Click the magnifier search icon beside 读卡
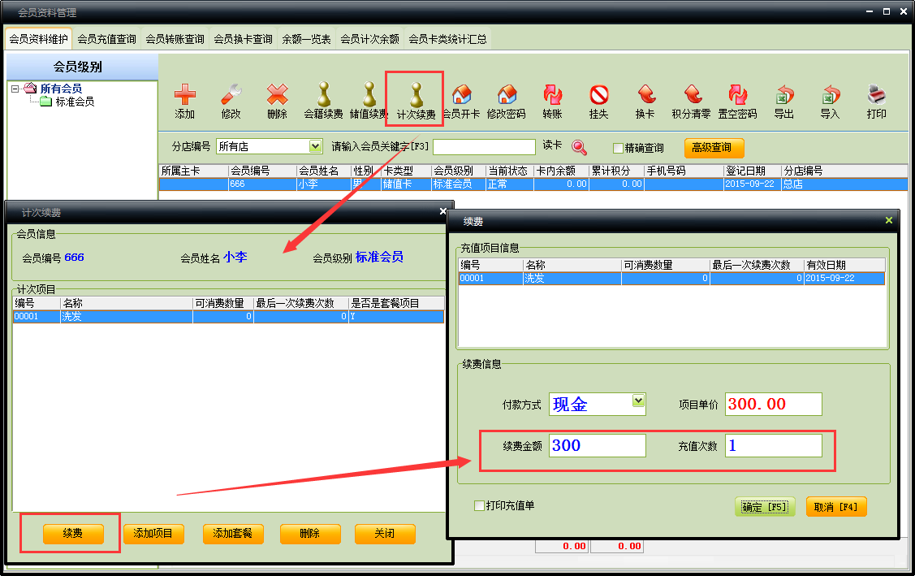 coord(579,147)
